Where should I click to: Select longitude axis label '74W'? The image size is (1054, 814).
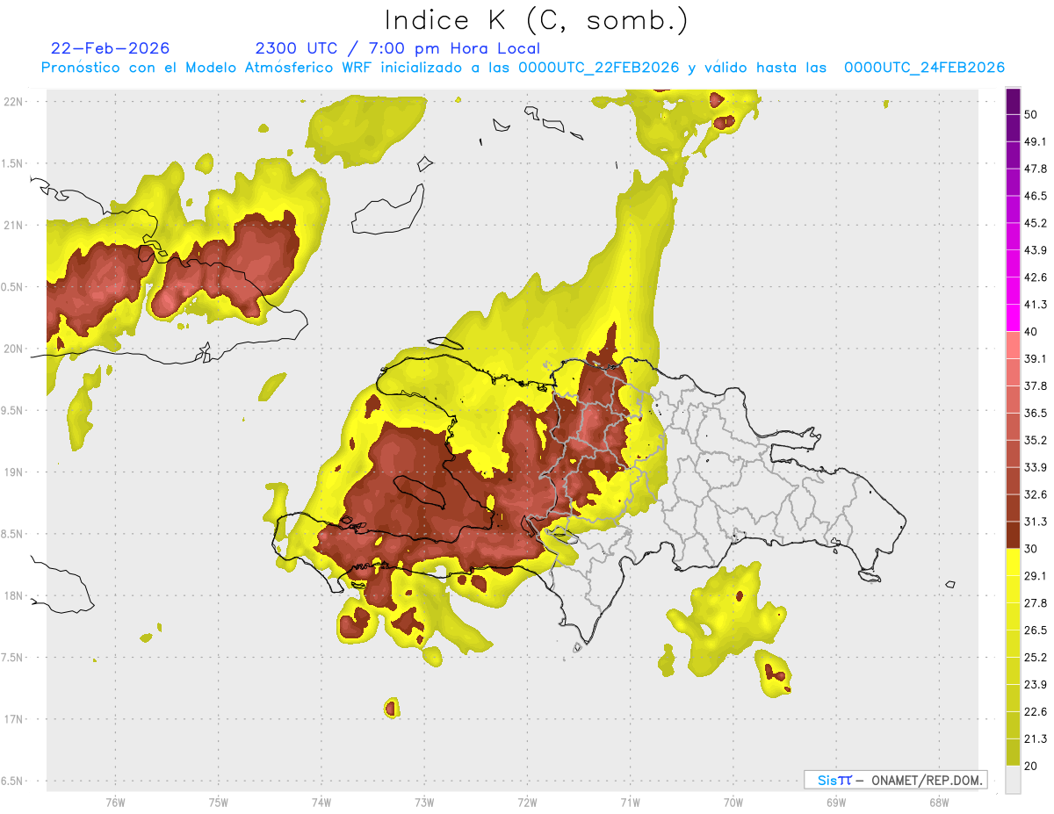(x=321, y=802)
